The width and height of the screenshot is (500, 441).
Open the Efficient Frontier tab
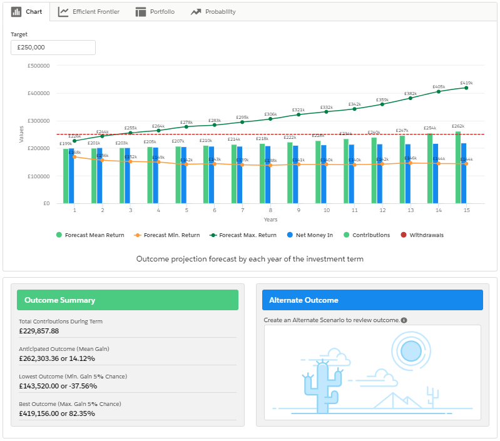point(89,12)
